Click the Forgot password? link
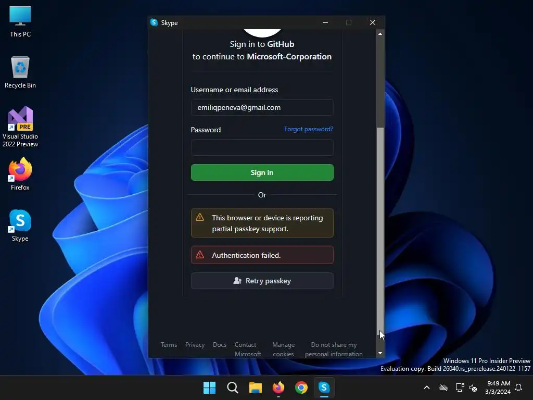This screenshot has height=400, width=533. pos(309,129)
